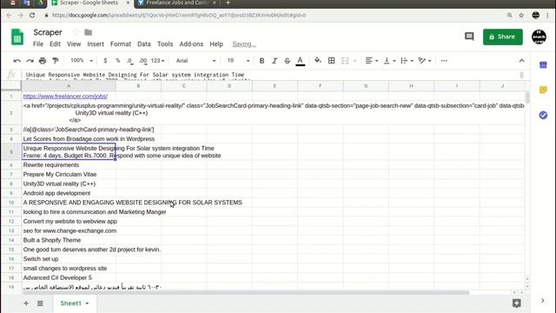This screenshot has height=313, width=556.
Task: Select cell 'Rewrite requirements'
Action: 69,165
